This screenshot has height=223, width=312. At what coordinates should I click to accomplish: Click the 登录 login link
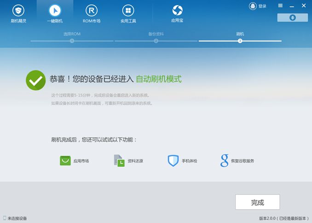click(262, 6)
